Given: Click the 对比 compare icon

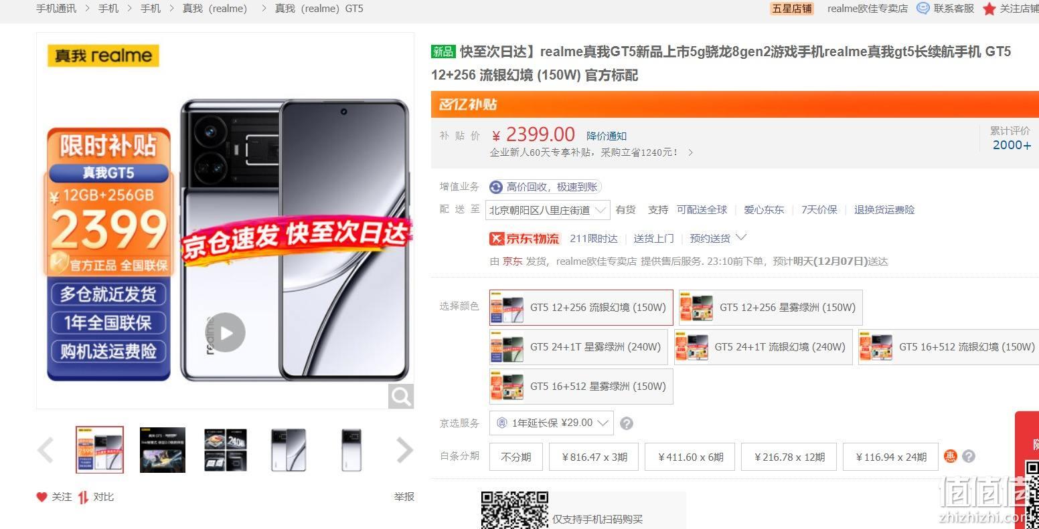Looking at the screenshot, I should (83, 497).
